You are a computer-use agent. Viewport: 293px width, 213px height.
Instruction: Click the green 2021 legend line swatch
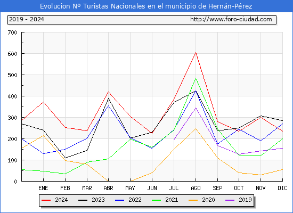click(x=157, y=200)
